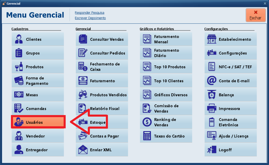Open Produtos via wine bottle icon
Viewport: 269px width, 165px height.
pos(19,67)
